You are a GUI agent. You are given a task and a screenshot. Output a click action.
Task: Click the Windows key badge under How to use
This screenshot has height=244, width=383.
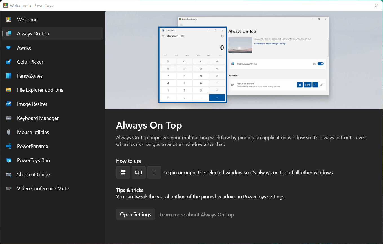tap(123, 172)
